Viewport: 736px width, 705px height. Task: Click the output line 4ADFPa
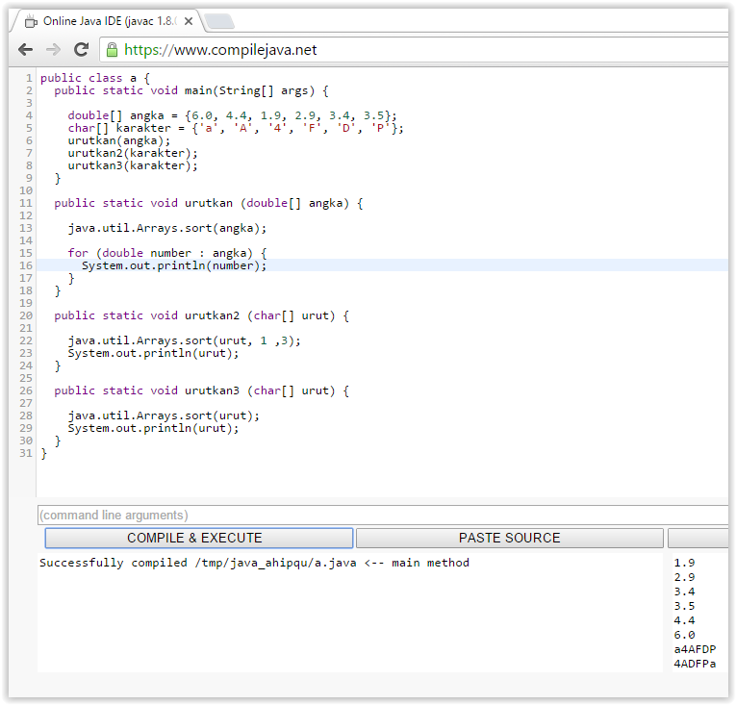695,665
